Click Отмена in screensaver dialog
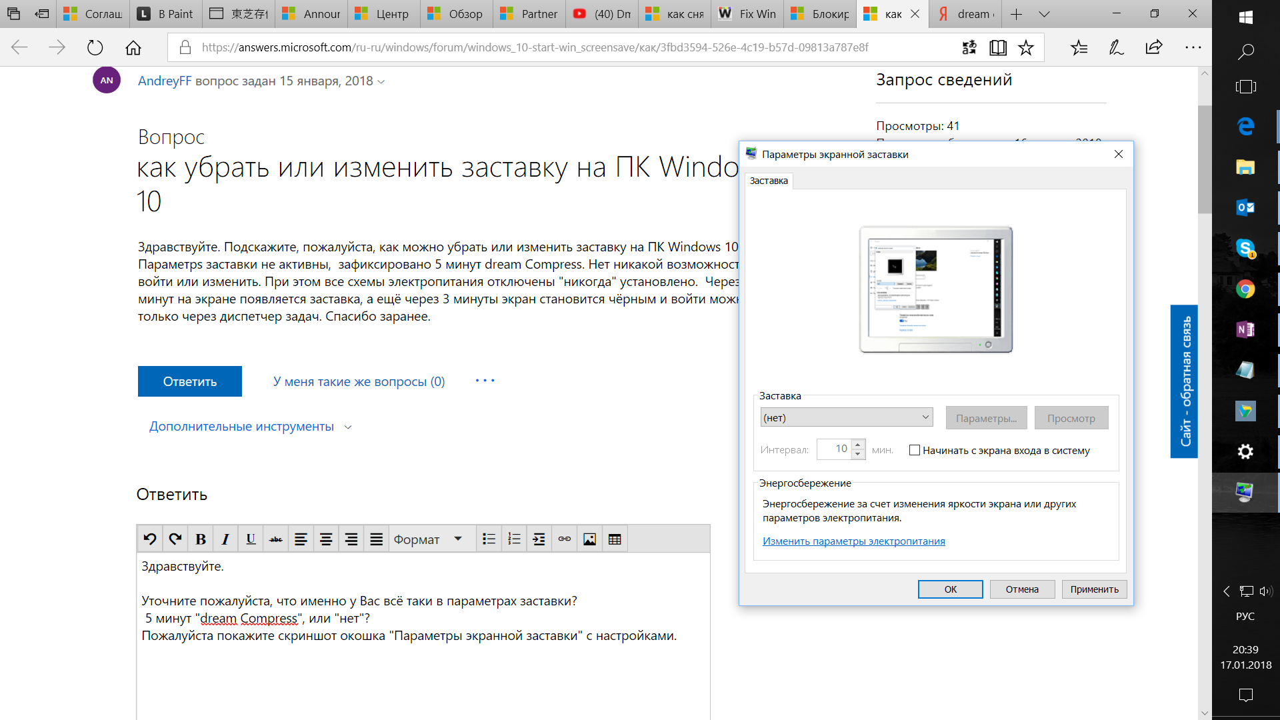This screenshot has height=720, width=1280. click(x=1022, y=589)
